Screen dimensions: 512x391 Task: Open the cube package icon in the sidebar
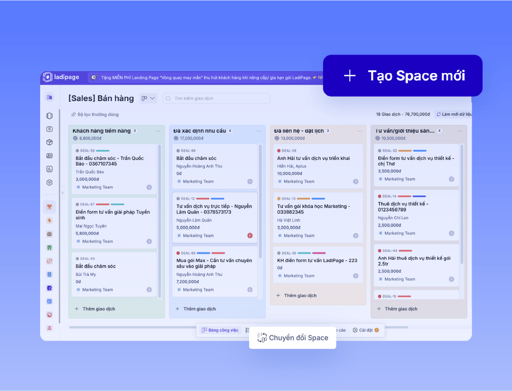[50, 142]
